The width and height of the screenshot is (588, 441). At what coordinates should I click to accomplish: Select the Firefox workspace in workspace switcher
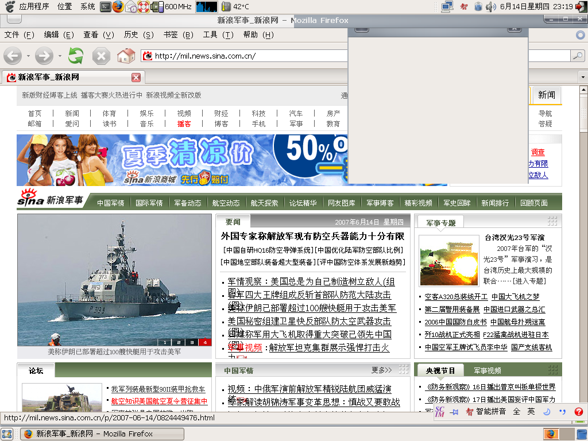[x=551, y=434]
